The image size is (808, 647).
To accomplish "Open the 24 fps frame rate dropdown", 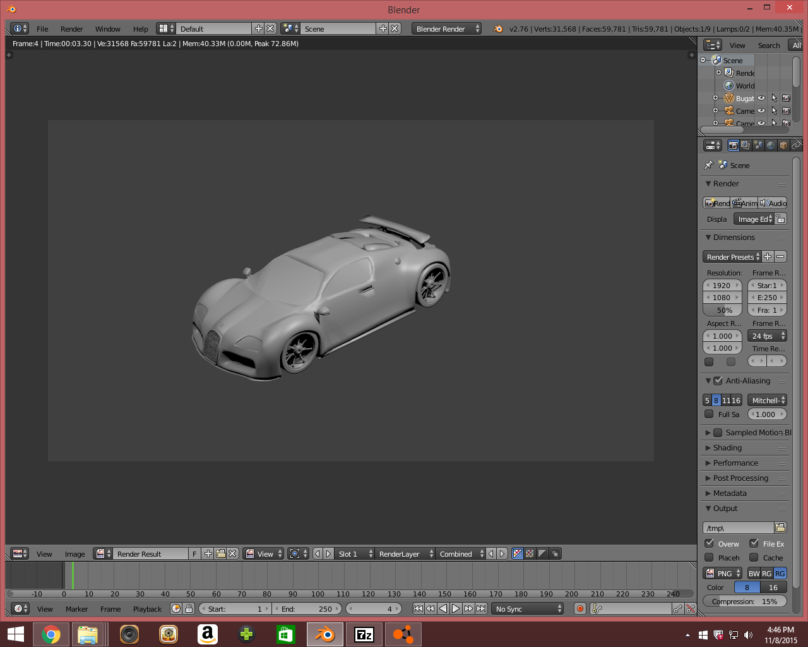I will click(x=768, y=336).
